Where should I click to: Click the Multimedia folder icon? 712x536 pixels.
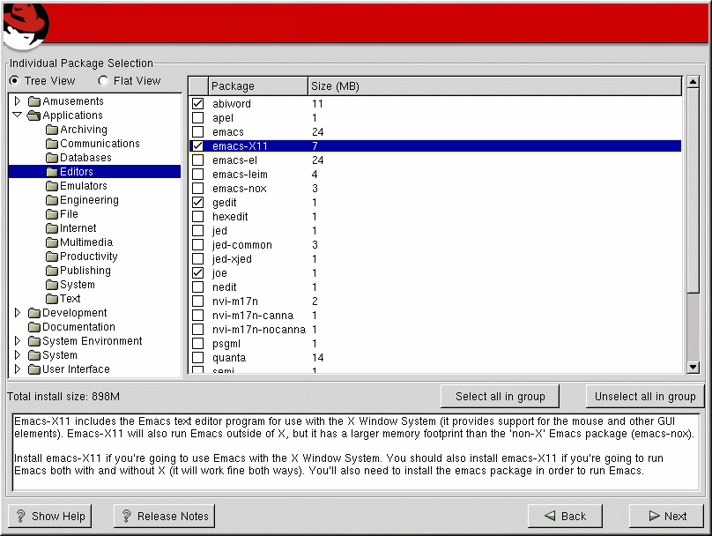[x=52, y=242]
